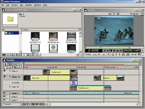Mark In point with left brace icon
Viewport: 145px width, 109px height.
[116, 54]
